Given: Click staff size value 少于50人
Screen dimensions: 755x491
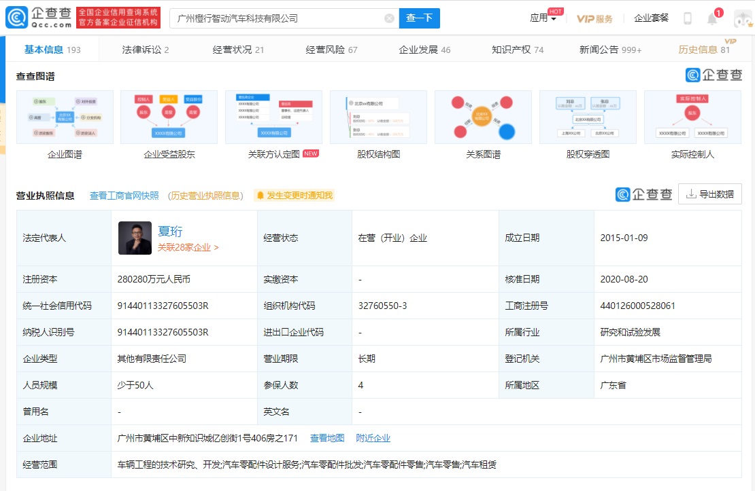Looking at the screenshot, I should pyautogui.click(x=135, y=385).
